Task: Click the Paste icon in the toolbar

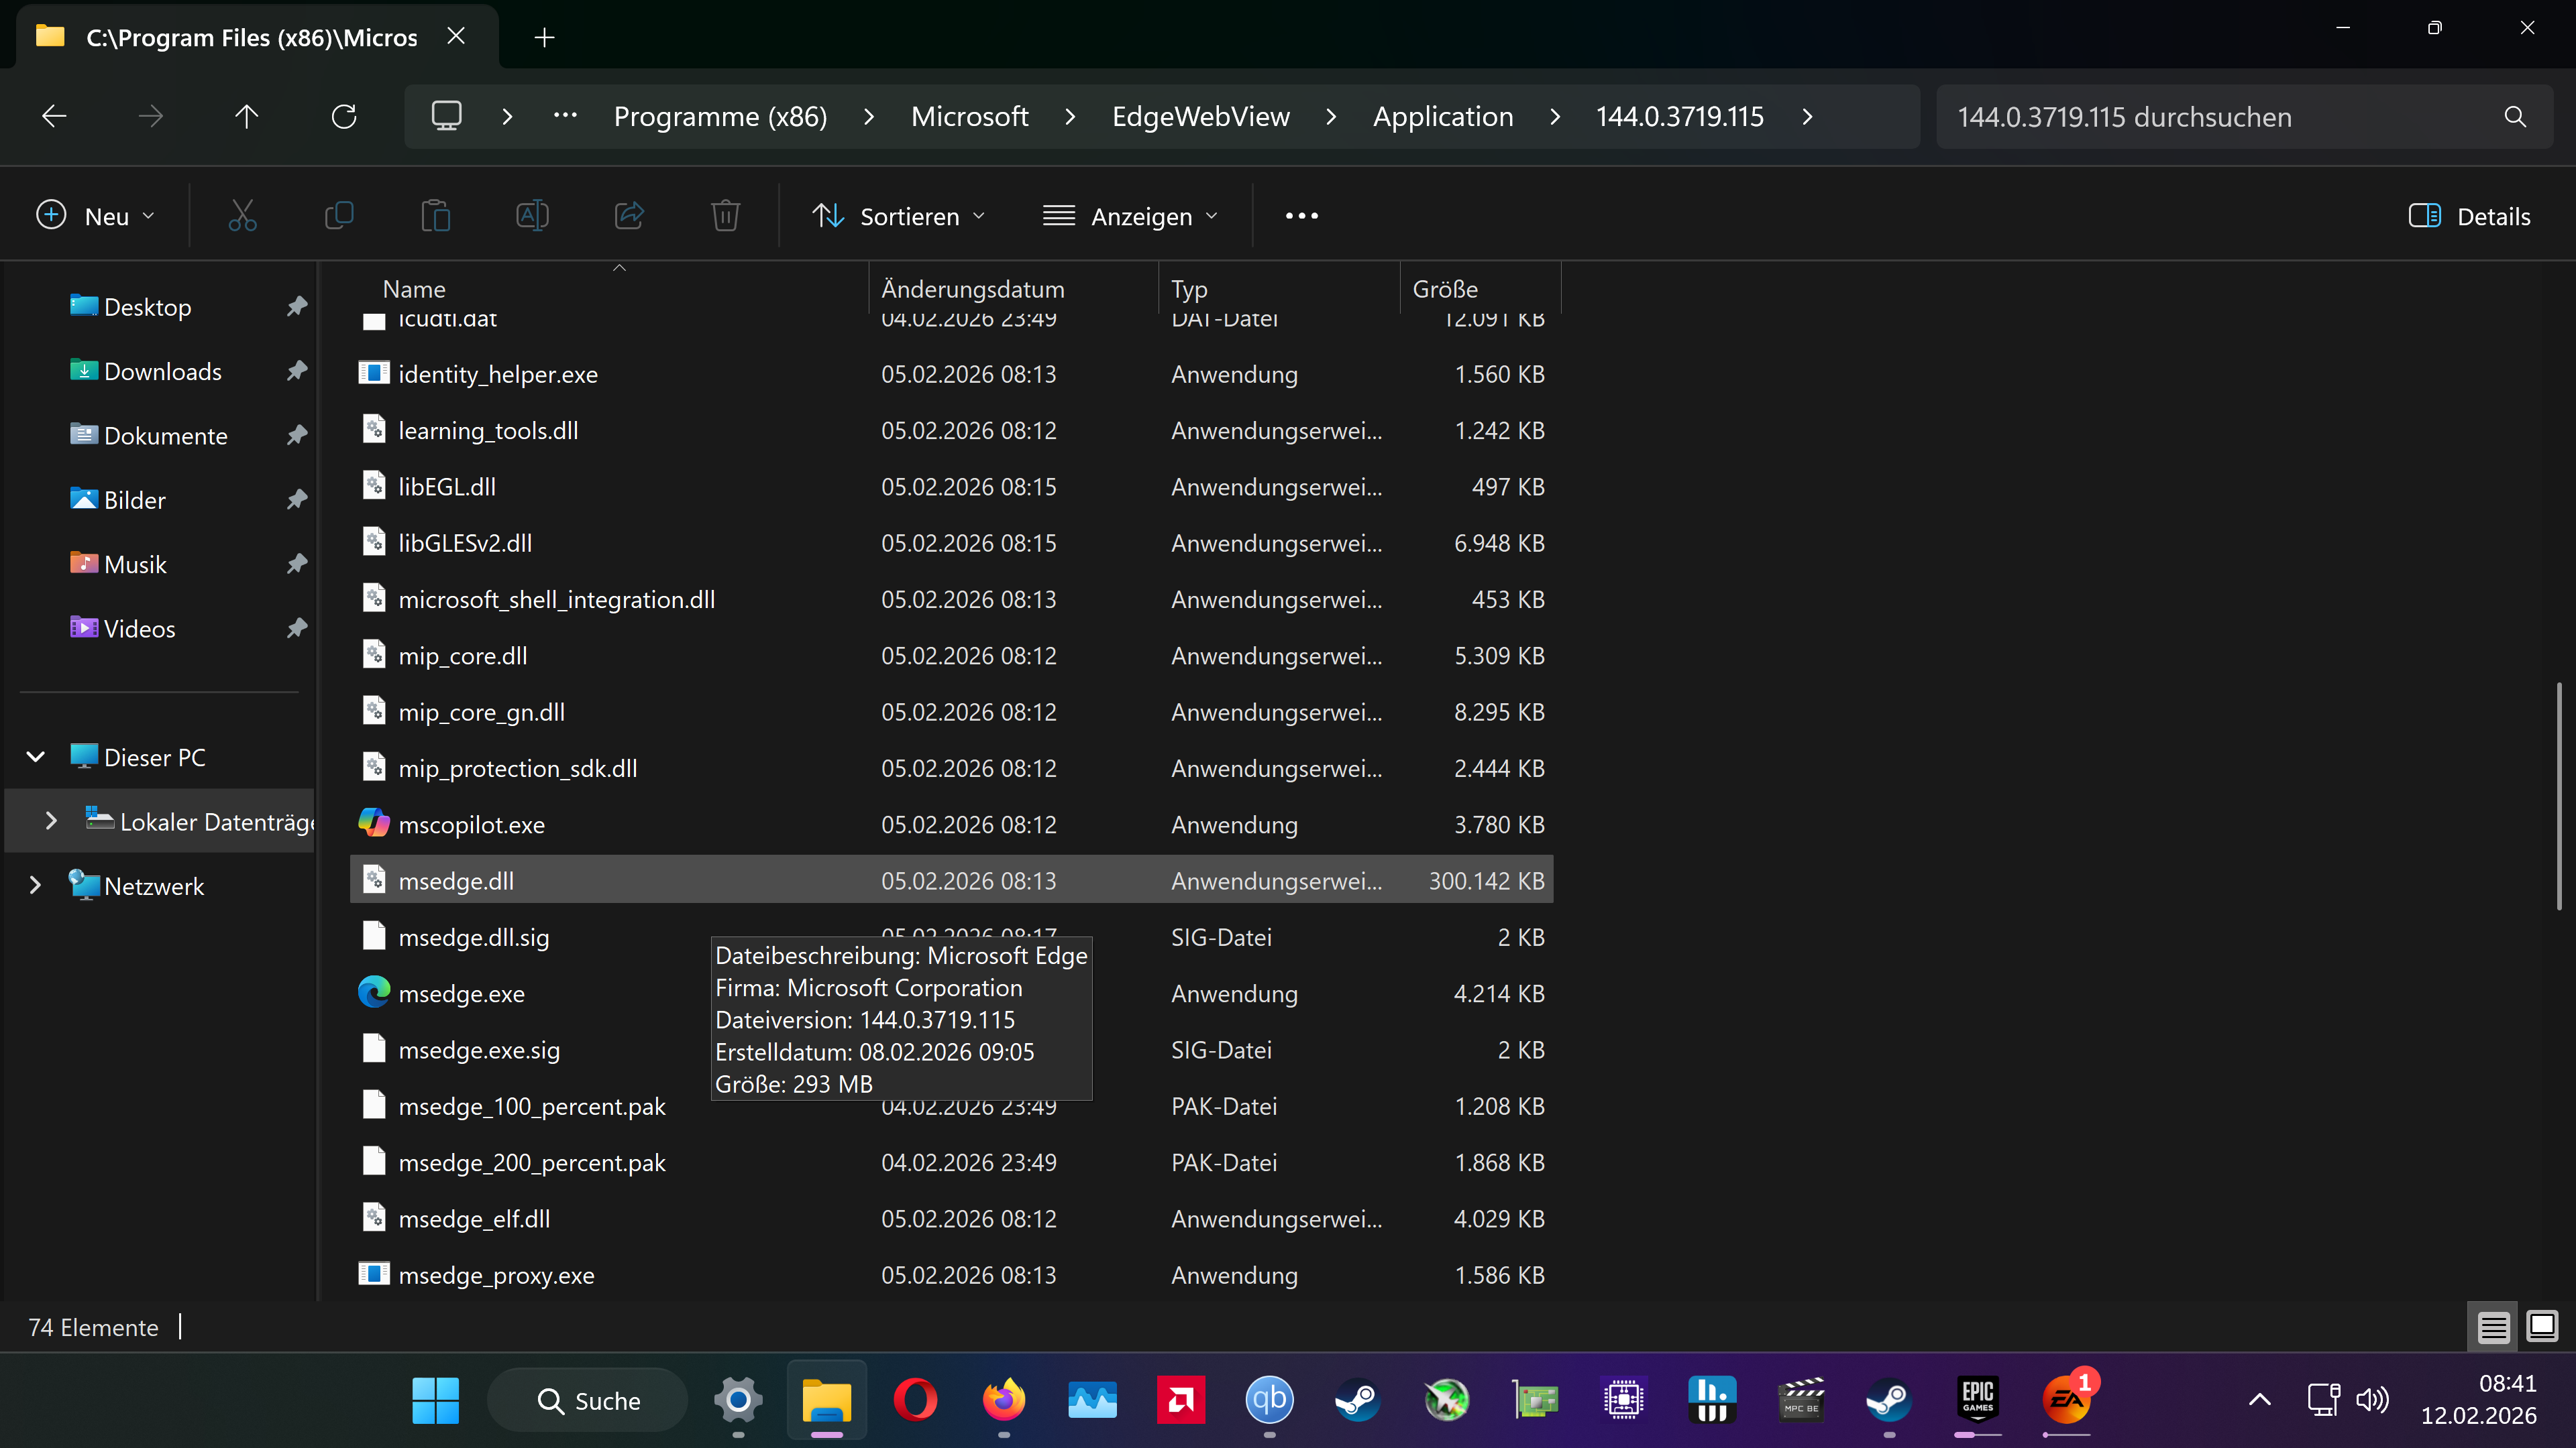Action: coord(436,215)
